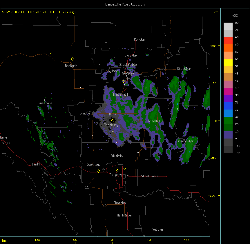Image resolution: width=250 pixels, height=244 pixels.
Task: Click the Sylvan label
Action: pyautogui.click(x=113, y=71)
